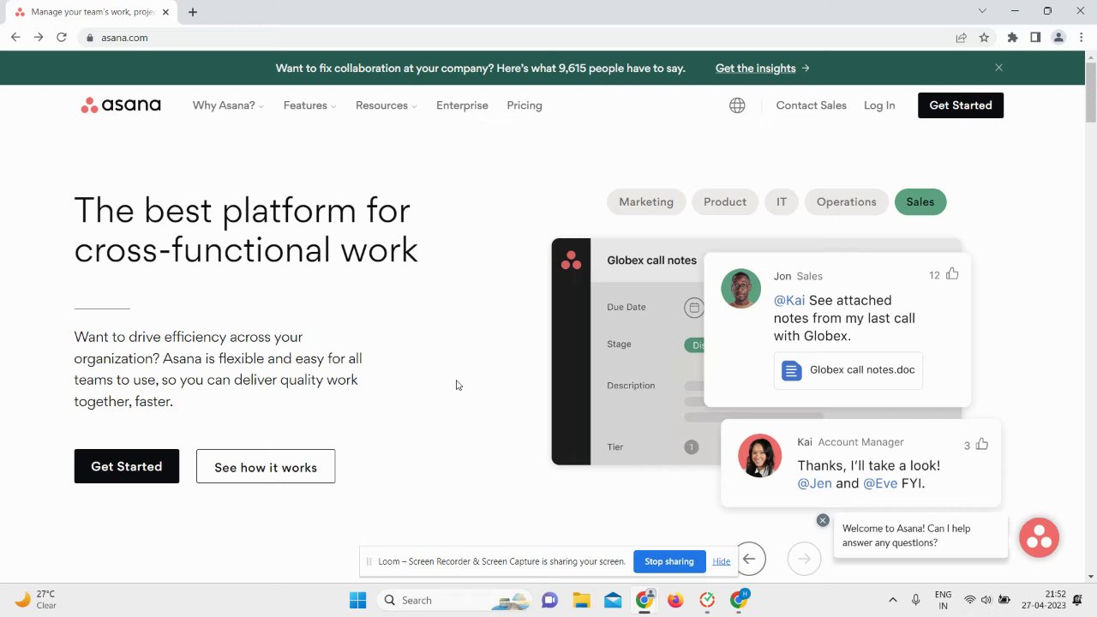Click Contact Sales in the header

811,105
